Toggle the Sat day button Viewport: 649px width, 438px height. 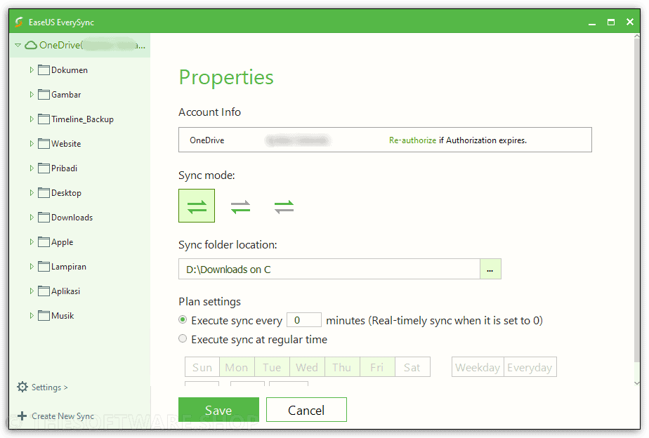(x=412, y=367)
